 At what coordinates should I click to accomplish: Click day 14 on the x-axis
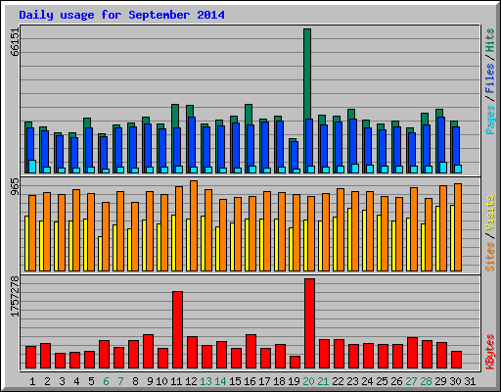click(220, 381)
